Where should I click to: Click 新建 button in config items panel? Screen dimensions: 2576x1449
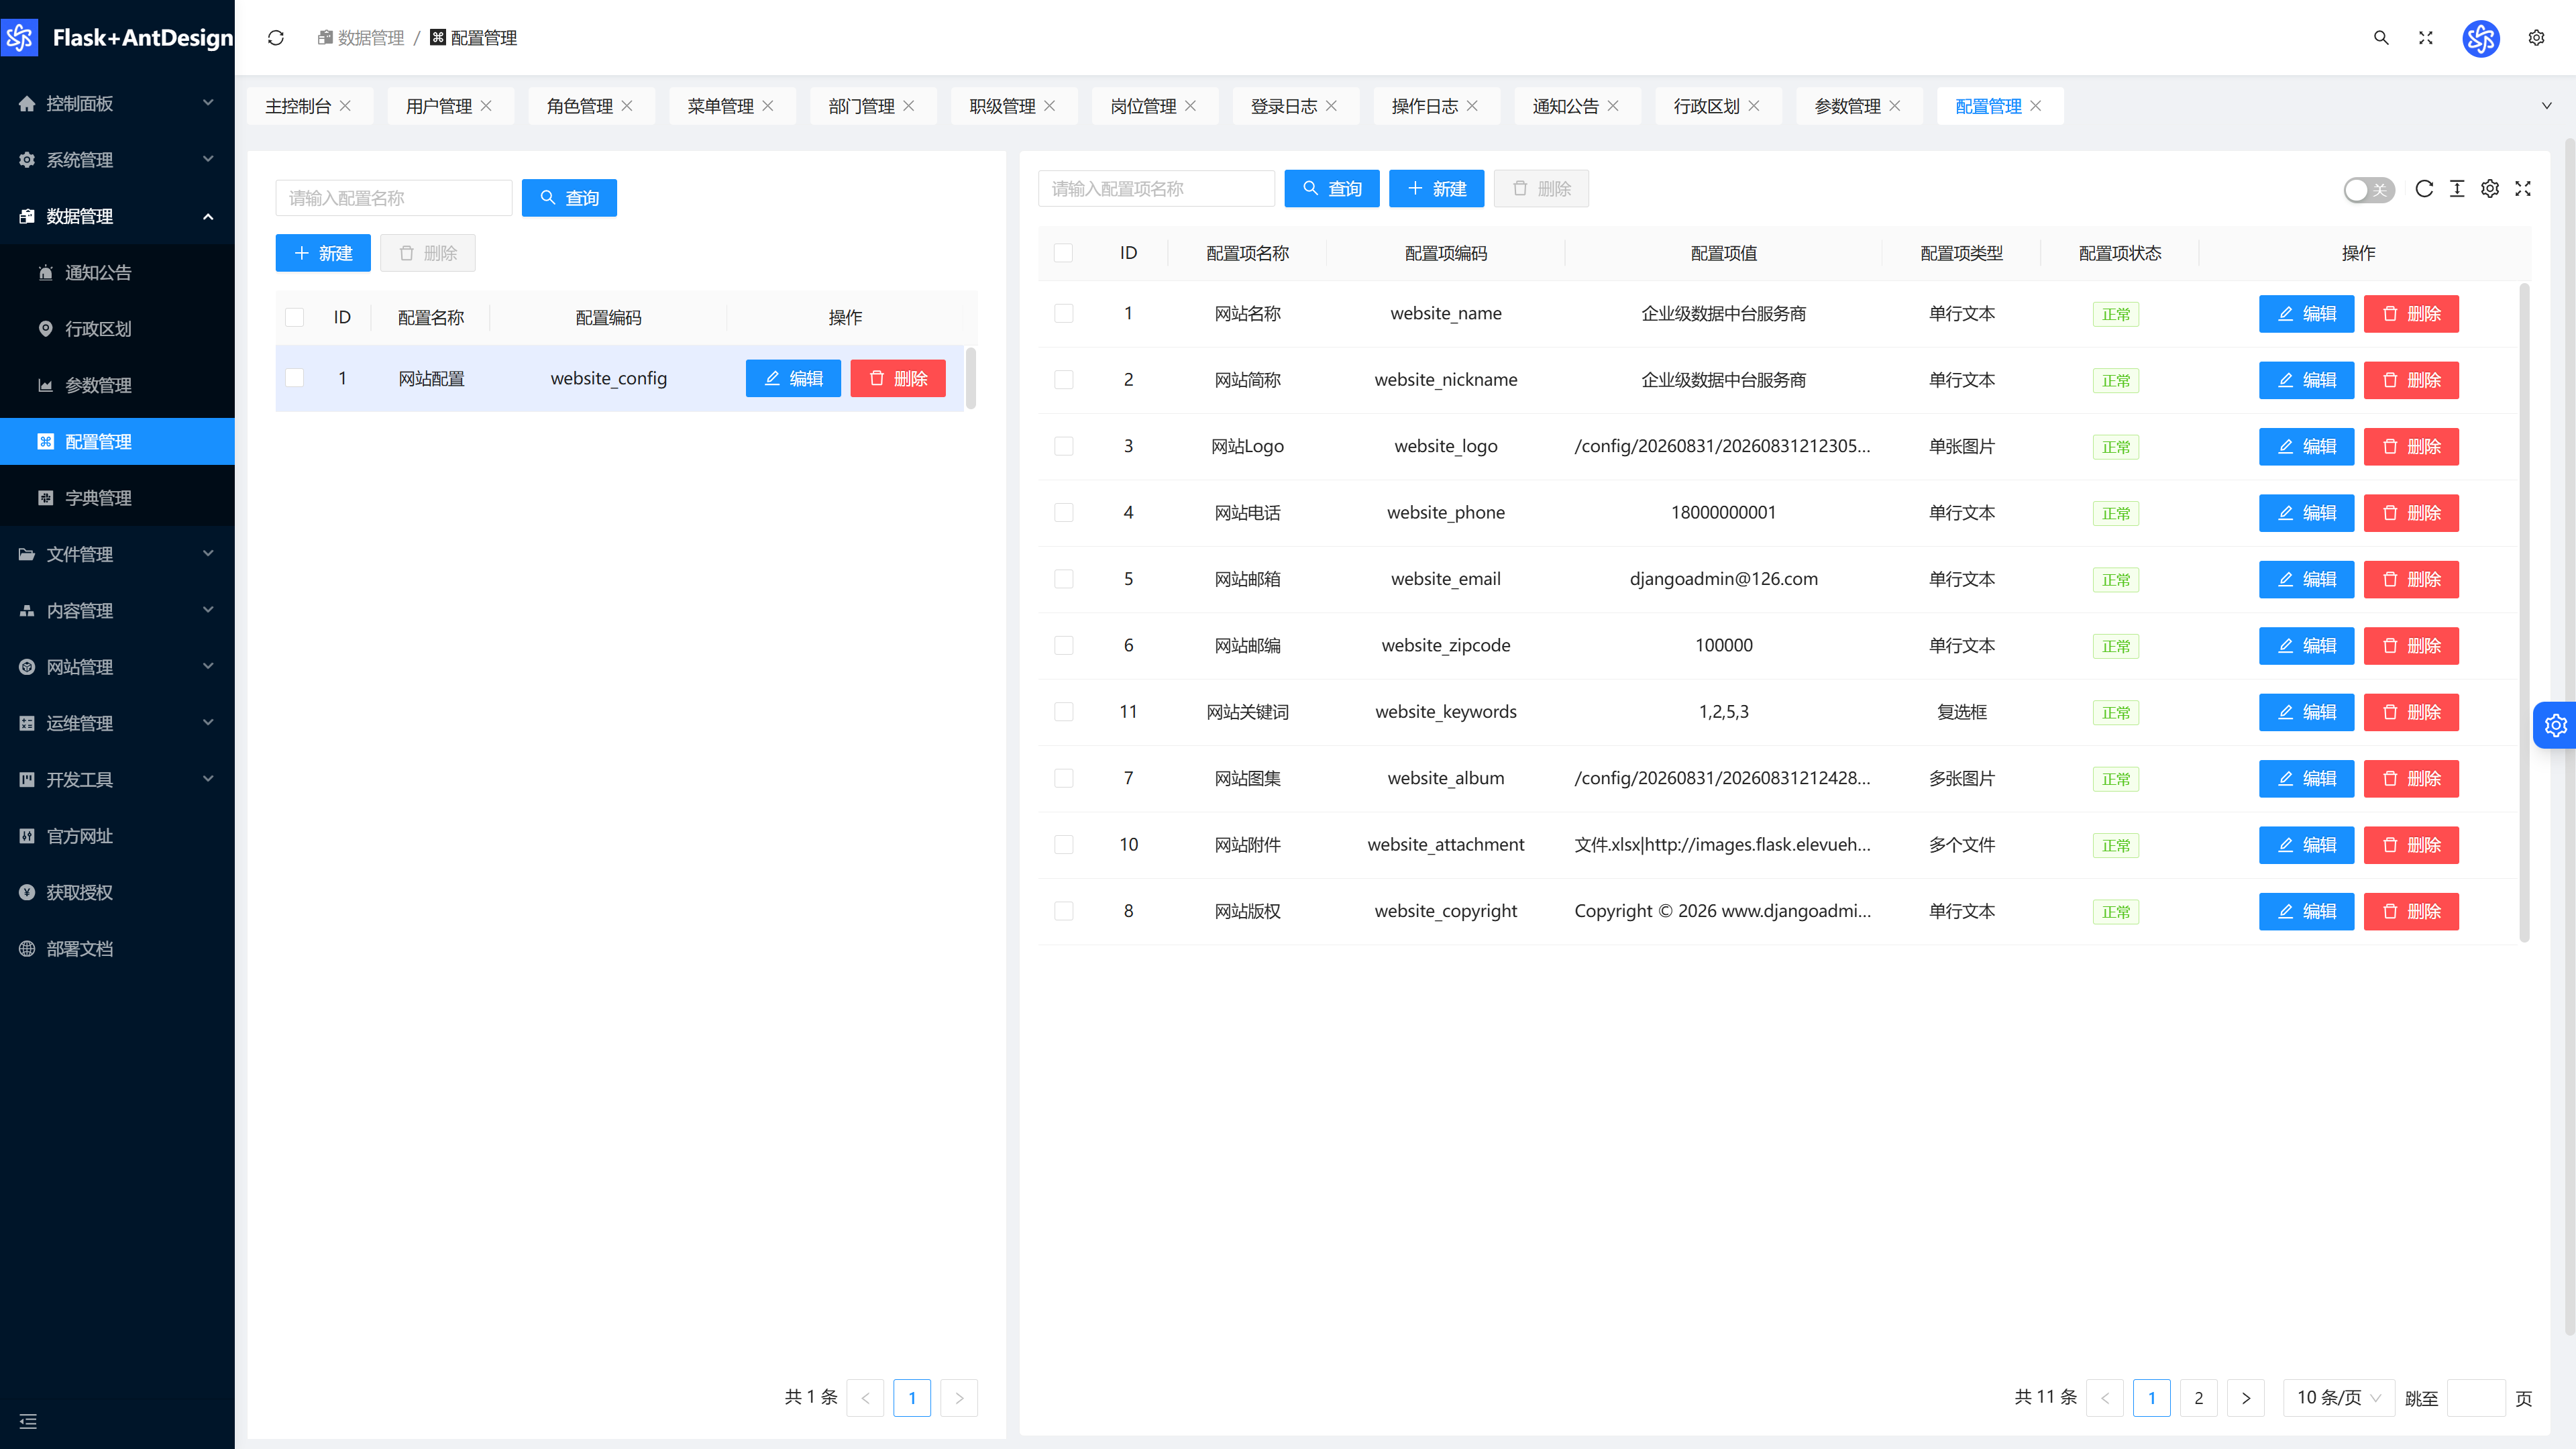(1436, 189)
